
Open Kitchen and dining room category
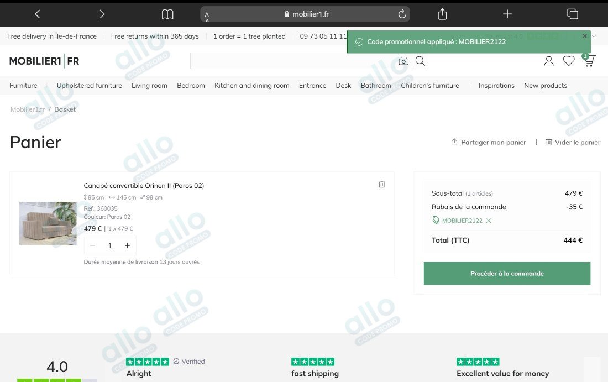coord(251,85)
